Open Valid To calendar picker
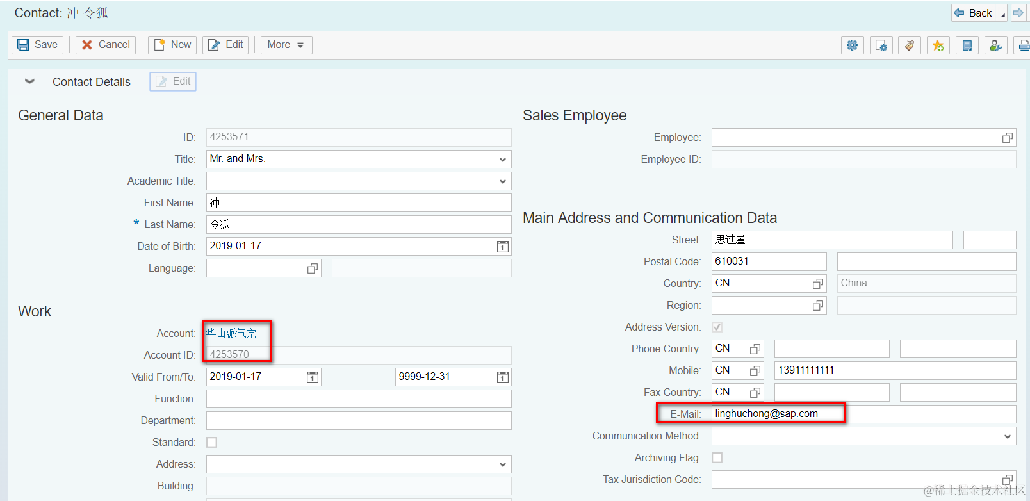 [503, 377]
